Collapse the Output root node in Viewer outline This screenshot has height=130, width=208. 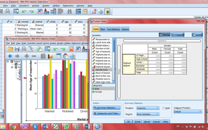click(x=8, y=62)
